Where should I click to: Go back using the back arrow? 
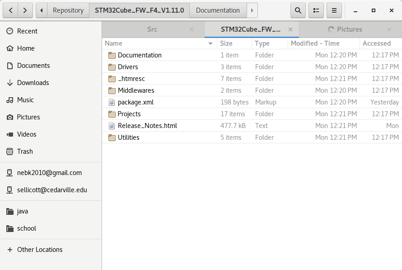pyautogui.click(x=10, y=10)
